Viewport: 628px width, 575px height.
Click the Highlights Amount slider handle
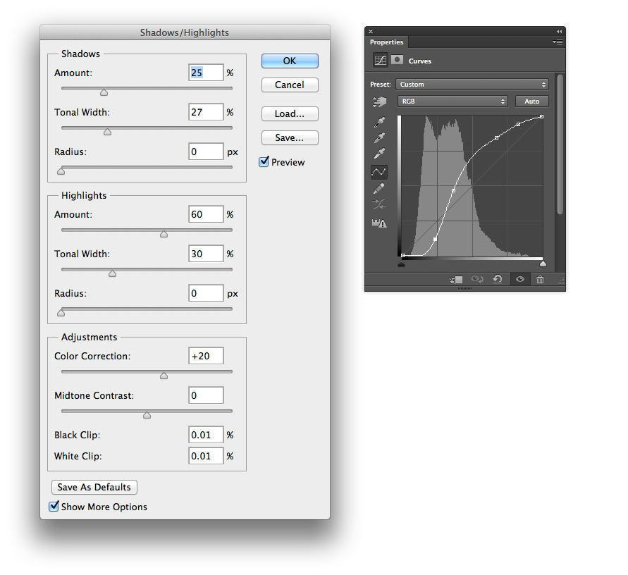(x=164, y=234)
